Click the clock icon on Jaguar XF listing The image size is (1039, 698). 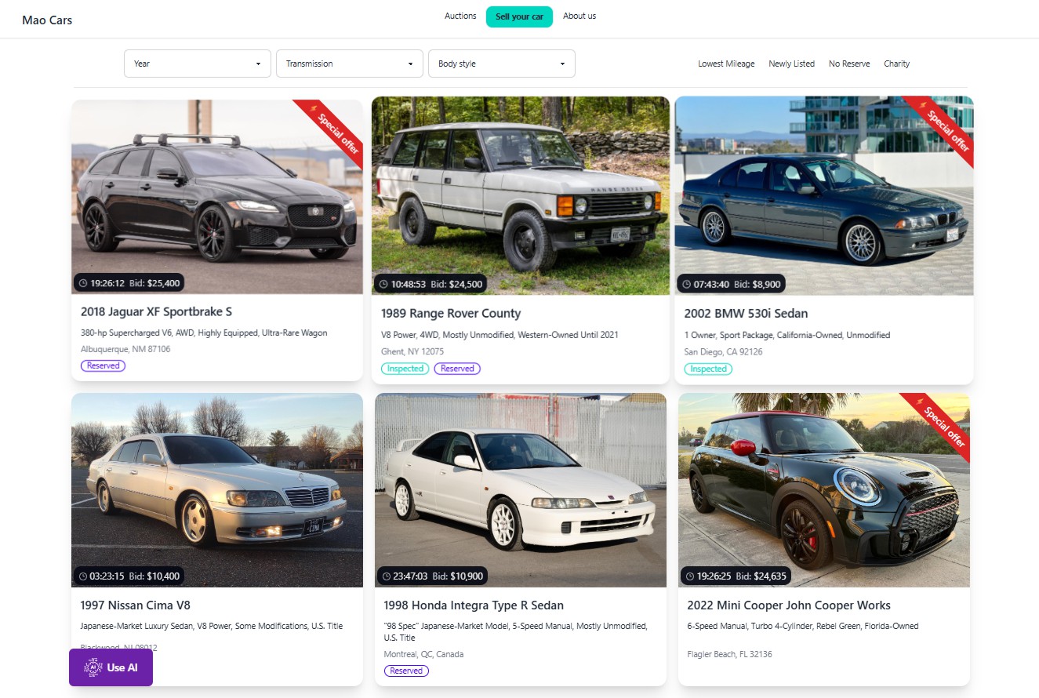pyautogui.click(x=82, y=283)
